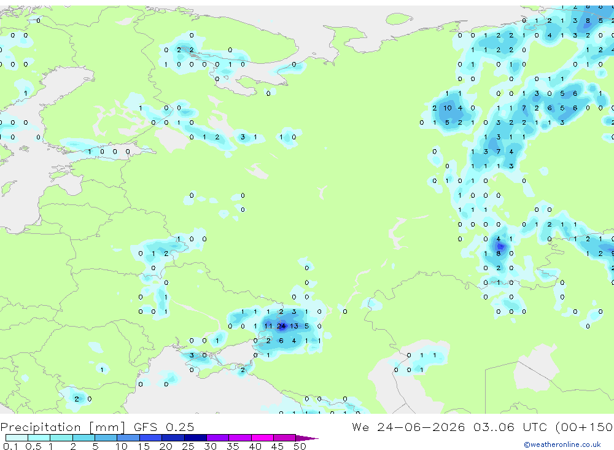The height and width of the screenshot is (450, 614).
Task: Click the 45–50 mm legend color swatch
Action: click(x=284, y=438)
